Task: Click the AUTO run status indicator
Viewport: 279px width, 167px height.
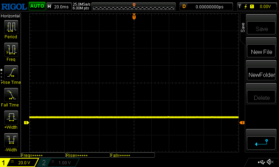Action: (x=37, y=6)
